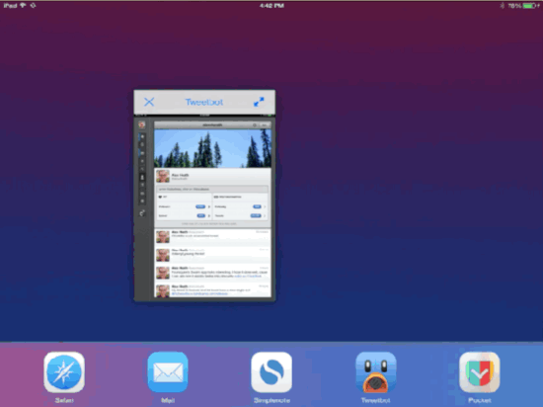The image size is (543, 407).
Task: Launch Tweetbot from the dock
Action: [x=376, y=372]
